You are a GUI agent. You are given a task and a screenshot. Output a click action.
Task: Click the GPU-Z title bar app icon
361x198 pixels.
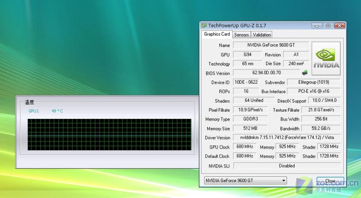[x=204, y=25]
